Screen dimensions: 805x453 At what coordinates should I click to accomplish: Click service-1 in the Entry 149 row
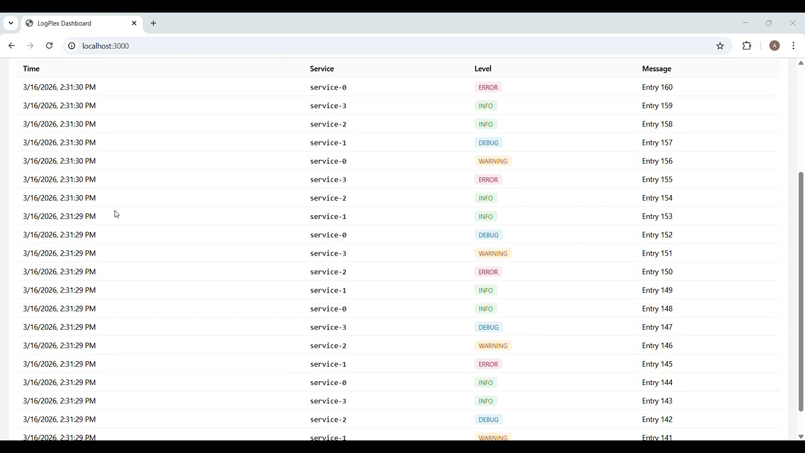click(x=328, y=291)
